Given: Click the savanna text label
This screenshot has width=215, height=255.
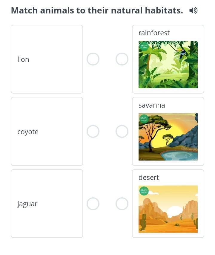Looking at the screenshot, I should pos(152,105).
